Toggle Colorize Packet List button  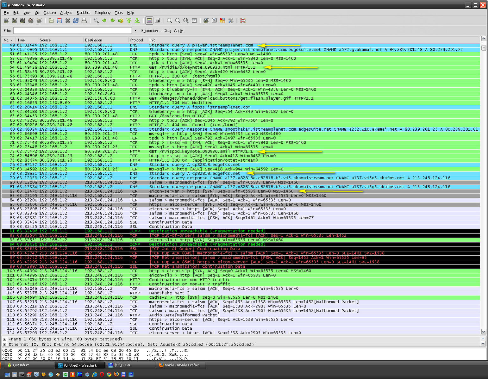pos(149,21)
